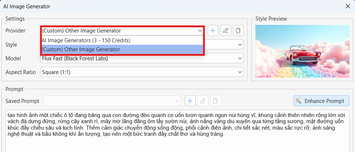Edit the saved prompt pencil icon
This screenshot has height=152, width=355.
[x=203, y=101]
